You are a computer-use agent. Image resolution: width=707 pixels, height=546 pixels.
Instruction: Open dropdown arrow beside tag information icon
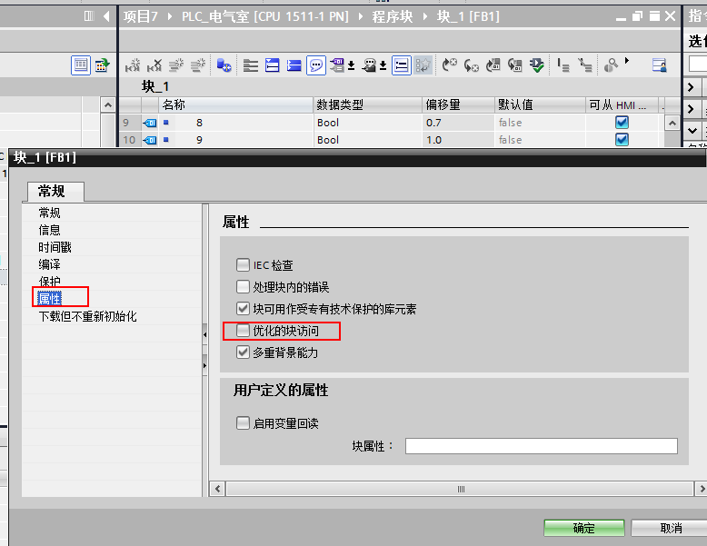point(383,65)
